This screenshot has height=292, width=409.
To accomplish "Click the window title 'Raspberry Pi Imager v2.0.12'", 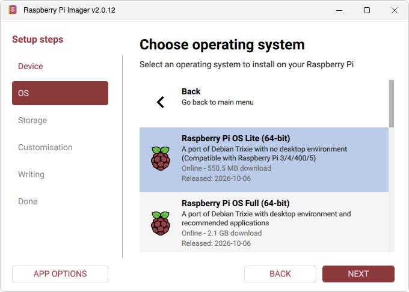I will pyautogui.click(x=69, y=10).
